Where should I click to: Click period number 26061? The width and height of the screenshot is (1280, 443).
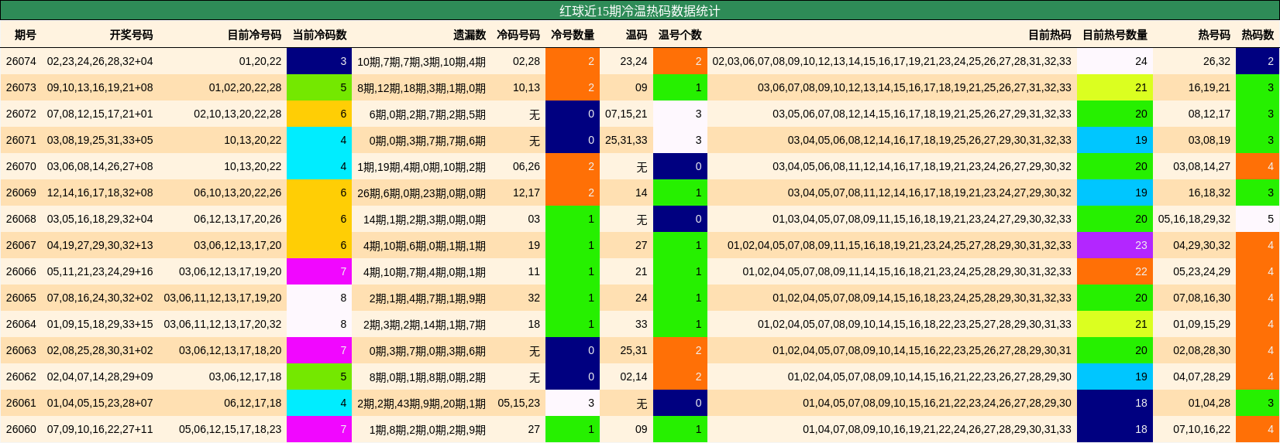[x=21, y=403]
